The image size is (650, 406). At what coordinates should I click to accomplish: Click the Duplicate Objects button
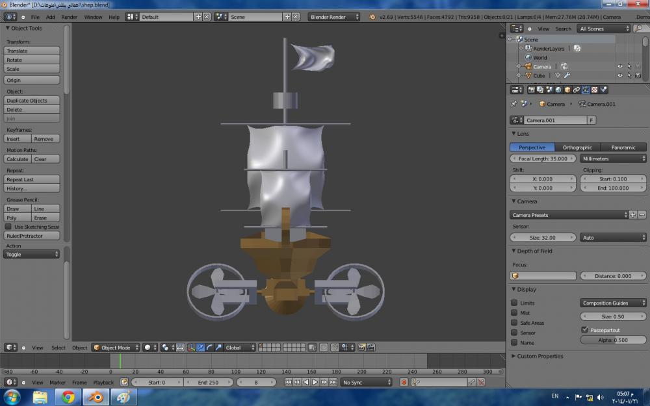(x=32, y=101)
